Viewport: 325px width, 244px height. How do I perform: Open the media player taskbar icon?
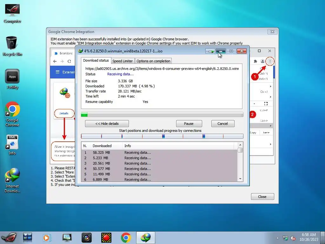point(47,238)
